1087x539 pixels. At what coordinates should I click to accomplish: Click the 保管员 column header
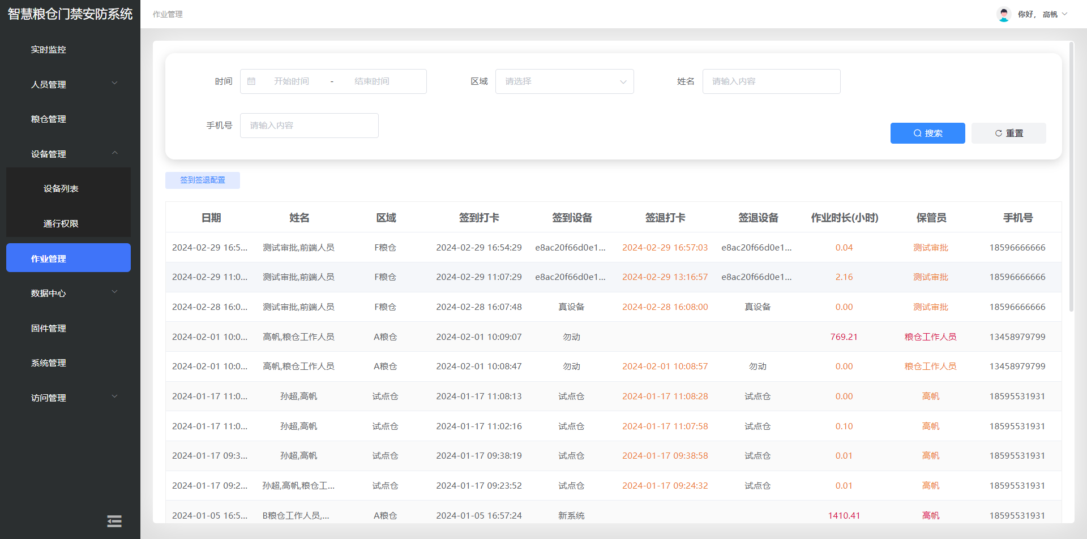pyautogui.click(x=931, y=218)
